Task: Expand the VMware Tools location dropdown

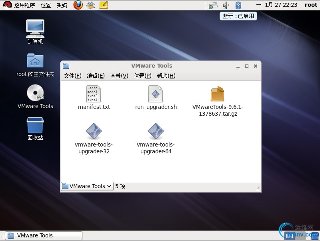Action: (x=87, y=186)
